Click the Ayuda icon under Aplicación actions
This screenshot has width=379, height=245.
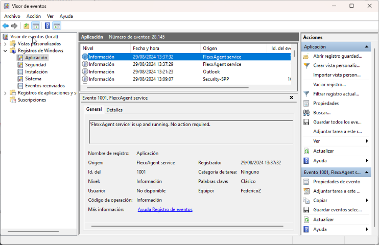coord(306,161)
